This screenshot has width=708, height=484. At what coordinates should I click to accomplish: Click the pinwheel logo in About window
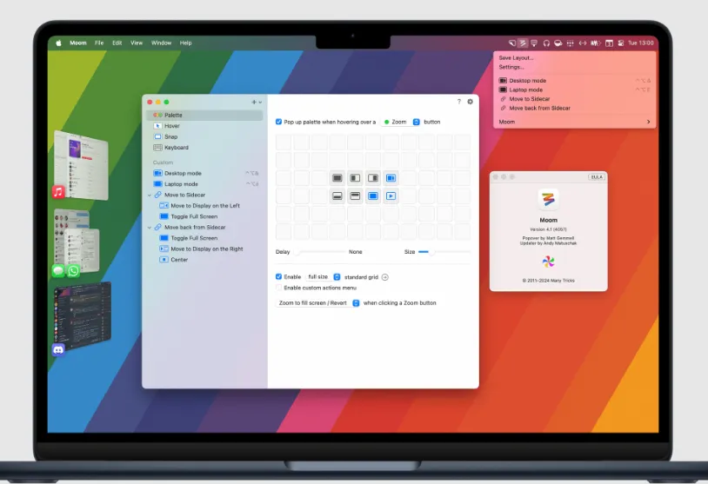548,262
